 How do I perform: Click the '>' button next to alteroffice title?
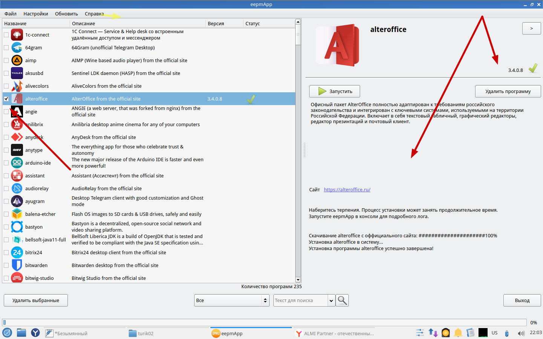(532, 28)
